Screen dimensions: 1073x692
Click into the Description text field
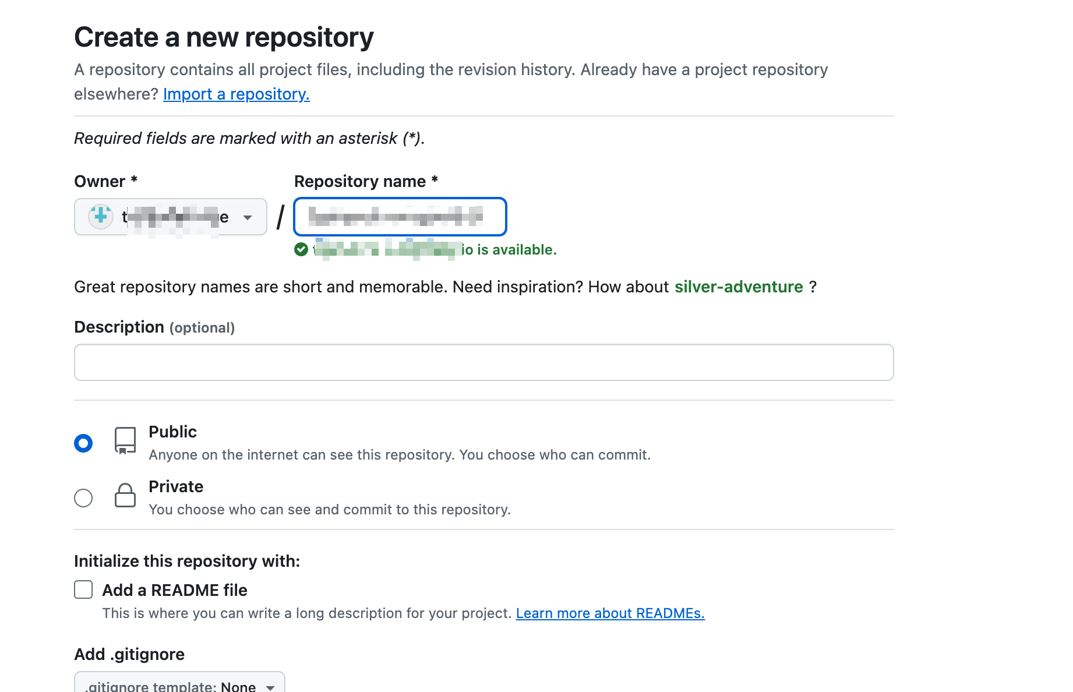point(483,362)
